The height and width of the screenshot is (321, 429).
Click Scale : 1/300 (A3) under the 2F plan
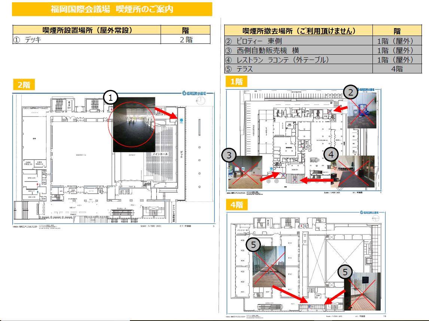pos(151,226)
